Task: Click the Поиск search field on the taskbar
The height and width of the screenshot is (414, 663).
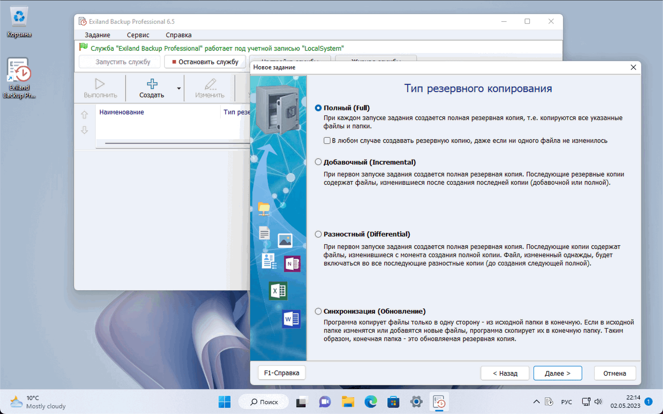Action: pyautogui.click(x=263, y=402)
